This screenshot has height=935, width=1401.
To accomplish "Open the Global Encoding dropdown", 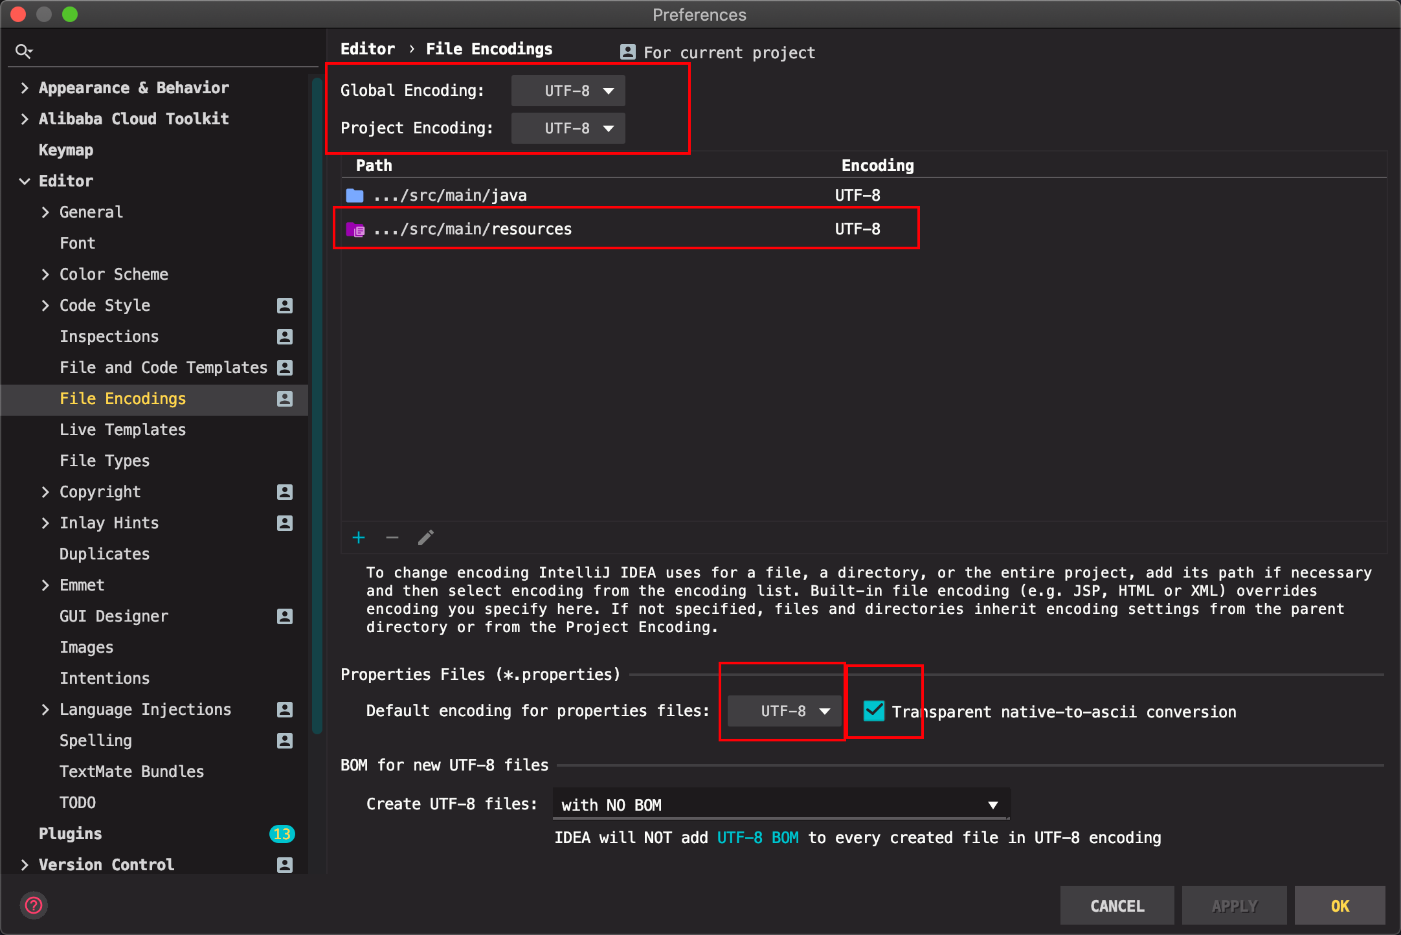I will point(568,91).
